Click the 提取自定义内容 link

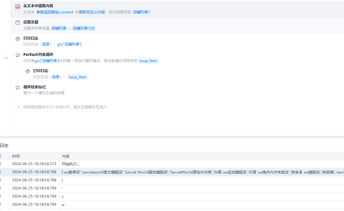pos(92,12)
